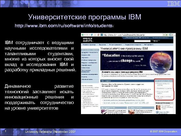The height and width of the screenshot is (136, 181).
Task: Select Новости и мероприятия in left menu
Action: (x=90, y=74)
